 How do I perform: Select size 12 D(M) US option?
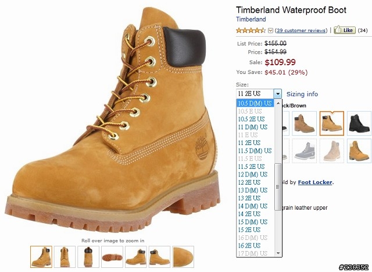pos(253,174)
